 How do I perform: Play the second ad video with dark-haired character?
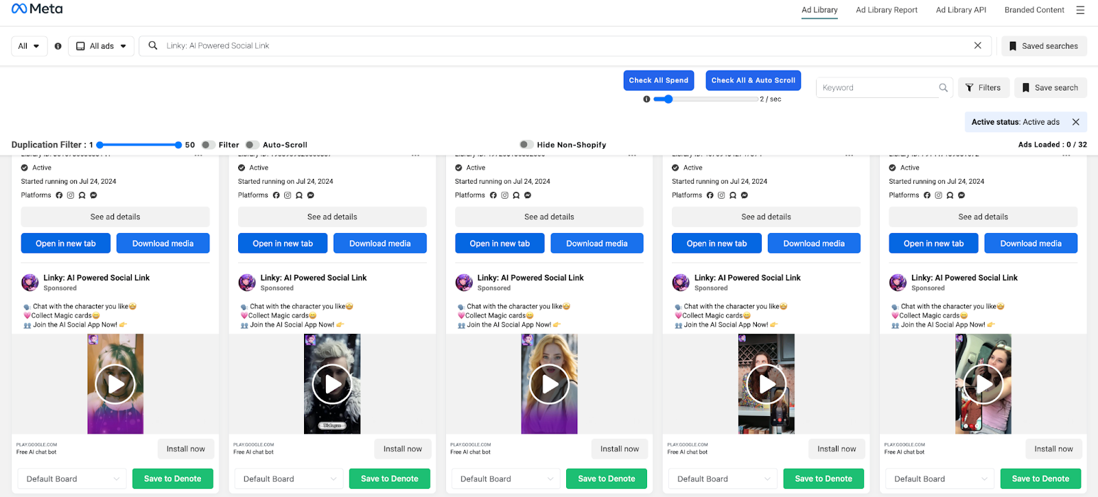tap(332, 384)
